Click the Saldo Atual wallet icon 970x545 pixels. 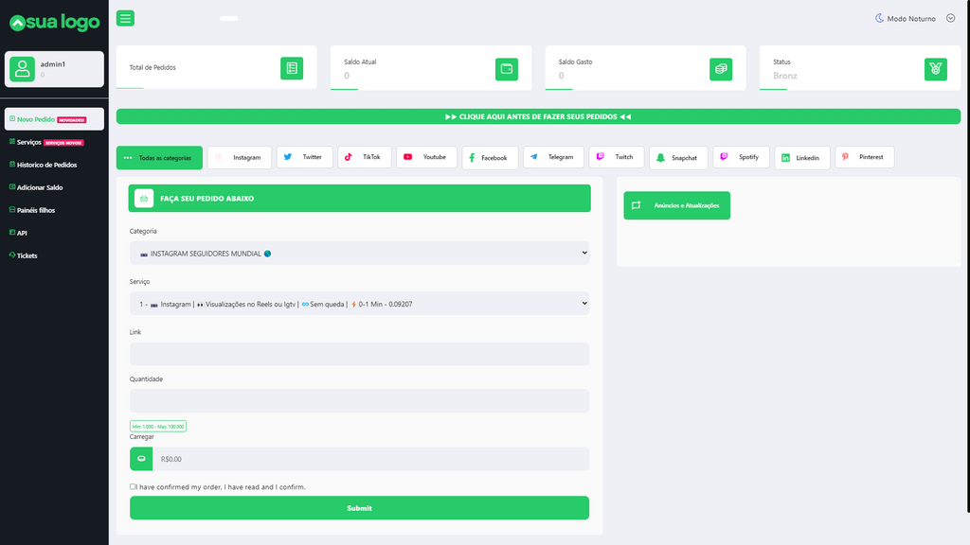(507, 68)
